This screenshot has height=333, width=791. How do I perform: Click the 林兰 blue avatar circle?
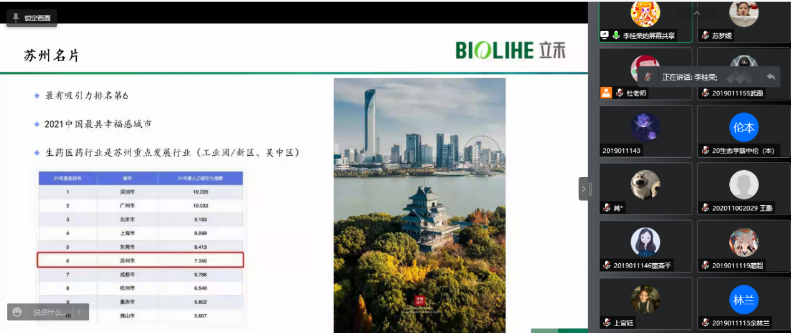pyautogui.click(x=744, y=299)
